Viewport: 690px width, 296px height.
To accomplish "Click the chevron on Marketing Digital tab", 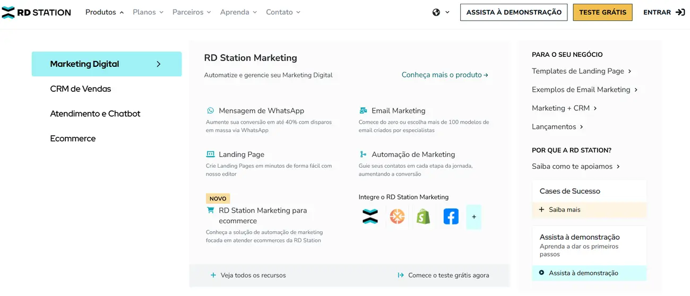I will point(158,64).
